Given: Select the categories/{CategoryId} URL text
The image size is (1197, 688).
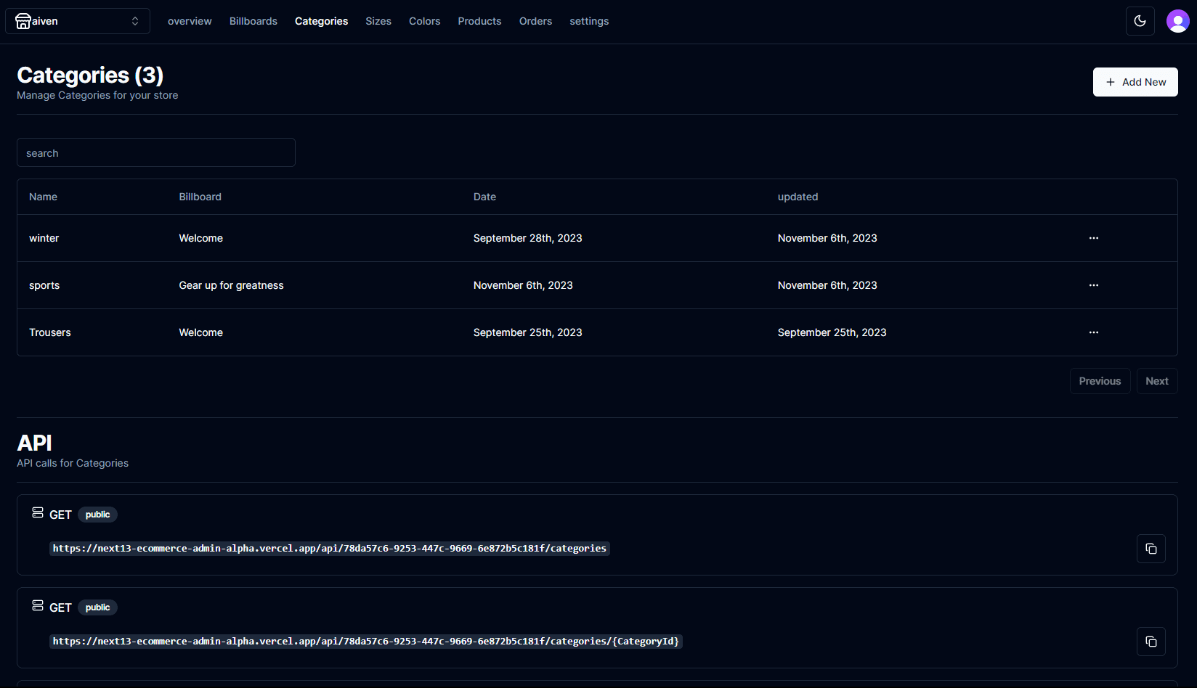Looking at the screenshot, I should tap(366, 642).
